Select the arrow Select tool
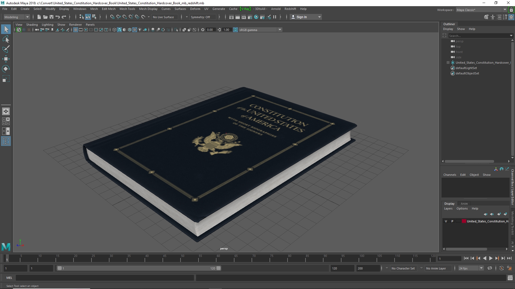This screenshot has height=289, width=515. [6, 29]
